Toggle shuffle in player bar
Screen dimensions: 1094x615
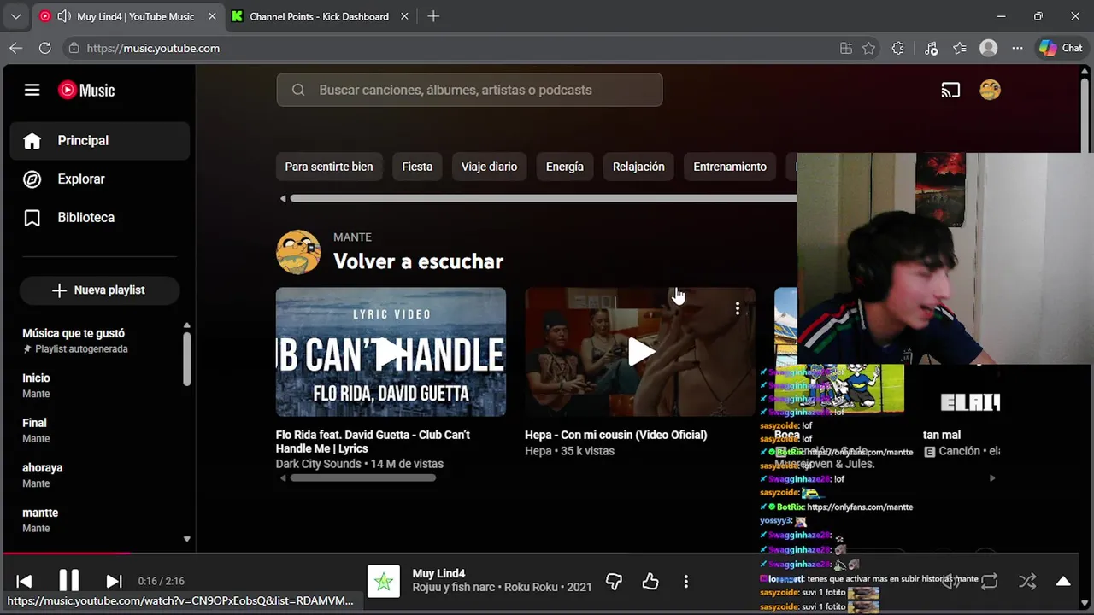(1027, 582)
